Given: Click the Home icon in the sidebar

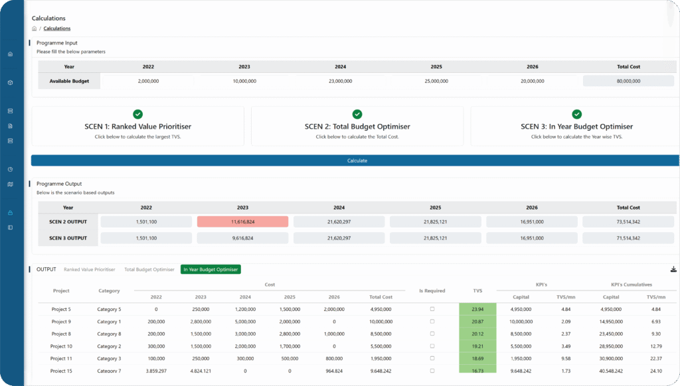Looking at the screenshot, I should pos(10,54).
